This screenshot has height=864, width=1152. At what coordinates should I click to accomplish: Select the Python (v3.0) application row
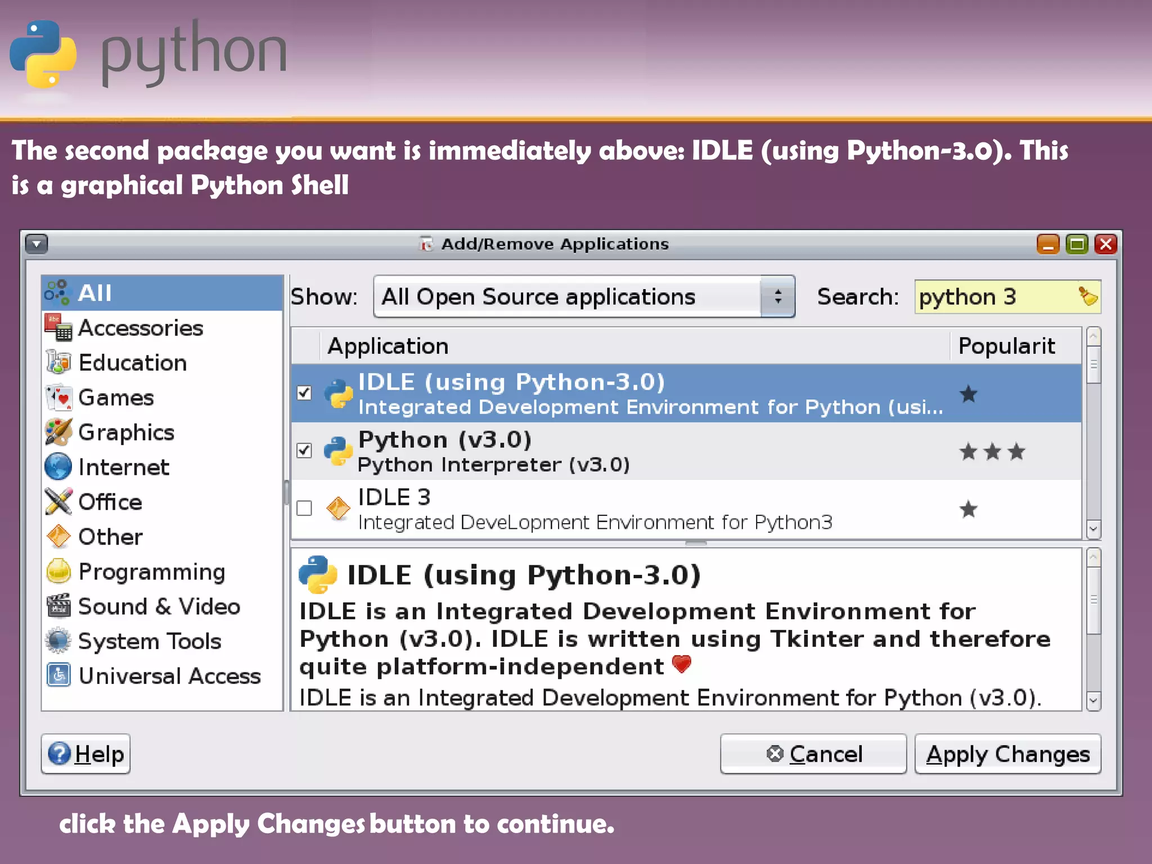[686, 451]
